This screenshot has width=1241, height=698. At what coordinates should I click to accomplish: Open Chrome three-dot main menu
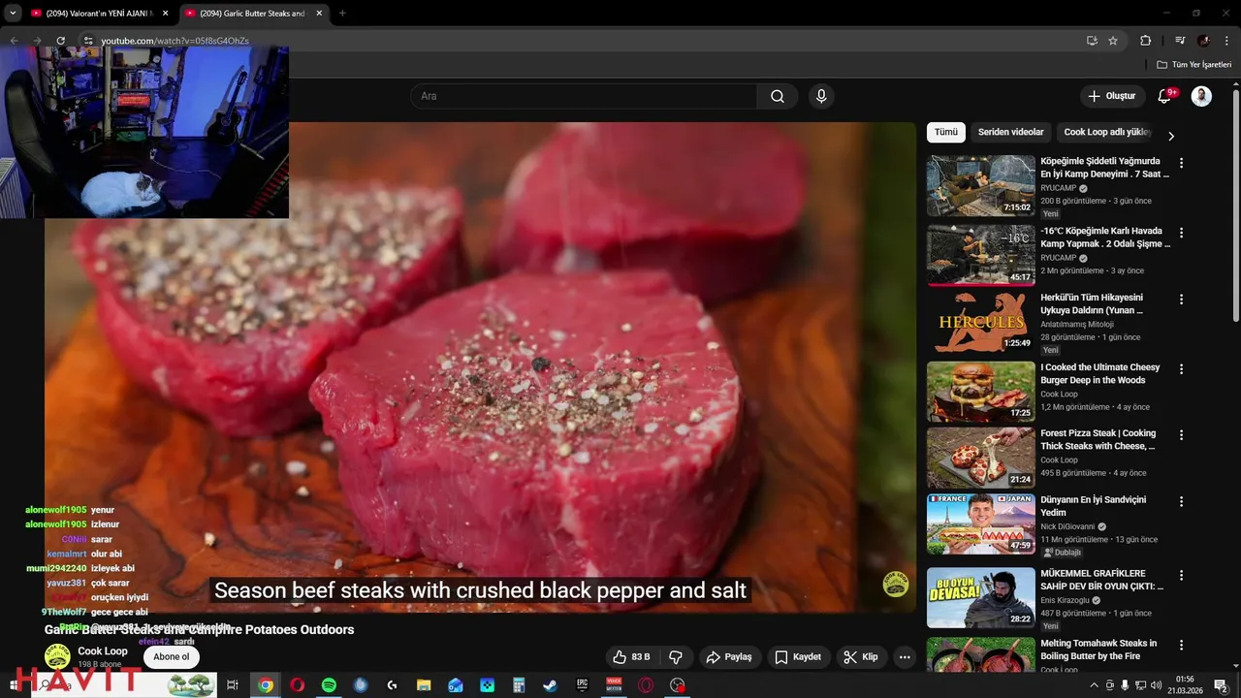(1227, 41)
